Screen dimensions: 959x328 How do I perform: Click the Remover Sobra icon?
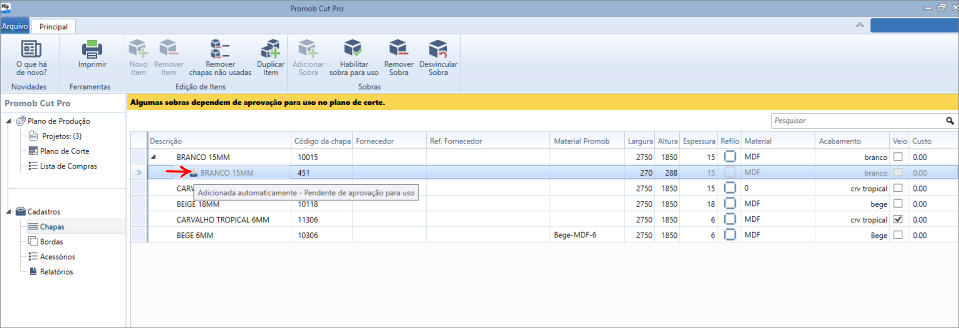pyautogui.click(x=399, y=48)
